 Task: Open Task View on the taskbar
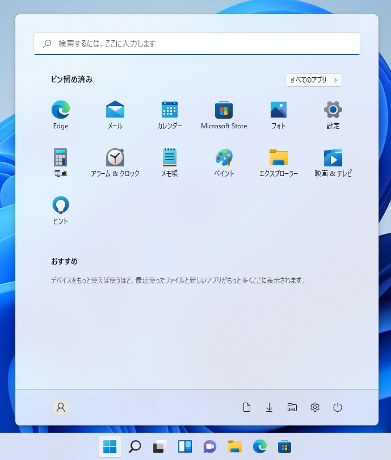(159, 446)
